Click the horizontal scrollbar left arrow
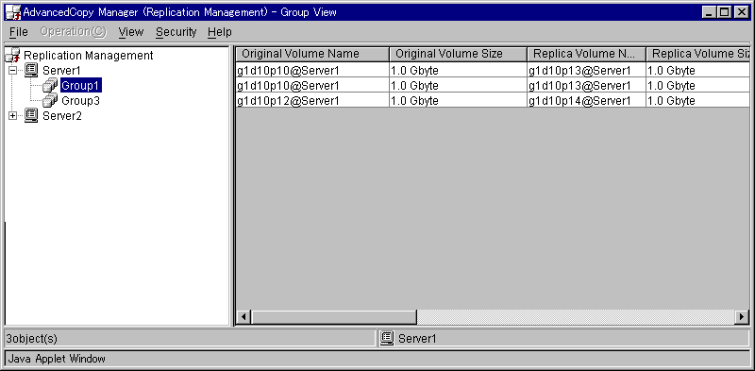This screenshot has height=371, width=755. point(243,317)
